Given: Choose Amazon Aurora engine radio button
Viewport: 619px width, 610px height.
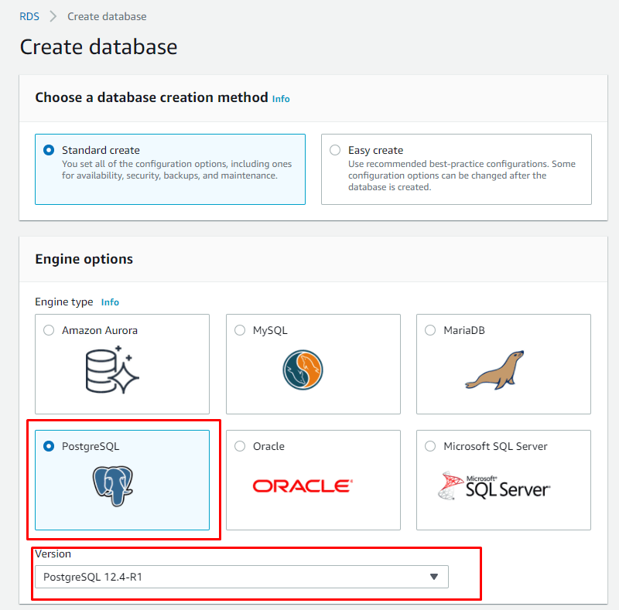Looking at the screenshot, I should [x=49, y=330].
